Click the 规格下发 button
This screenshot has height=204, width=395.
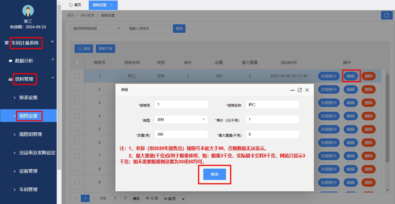[x=105, y=49]
